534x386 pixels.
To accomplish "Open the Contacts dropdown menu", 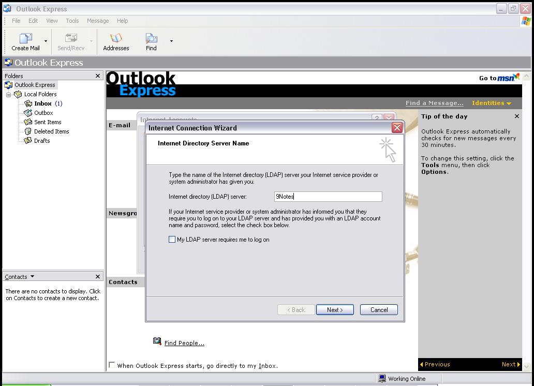I will [x=33, y=276].
